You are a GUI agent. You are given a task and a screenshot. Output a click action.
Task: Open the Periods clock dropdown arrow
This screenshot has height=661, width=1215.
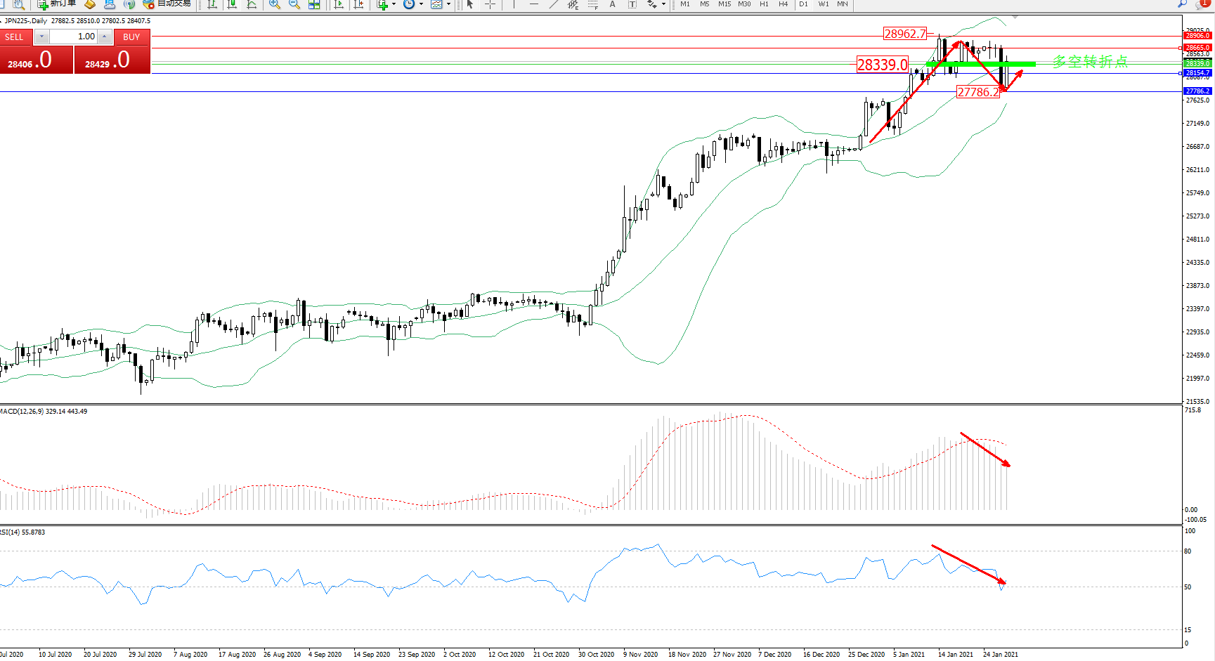pyautogui.click(x=421, y=4)
